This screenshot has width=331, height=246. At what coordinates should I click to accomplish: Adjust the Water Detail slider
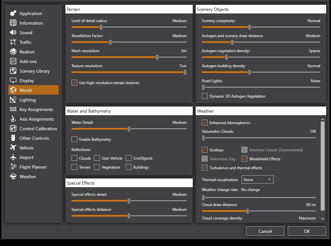(129, 129)
